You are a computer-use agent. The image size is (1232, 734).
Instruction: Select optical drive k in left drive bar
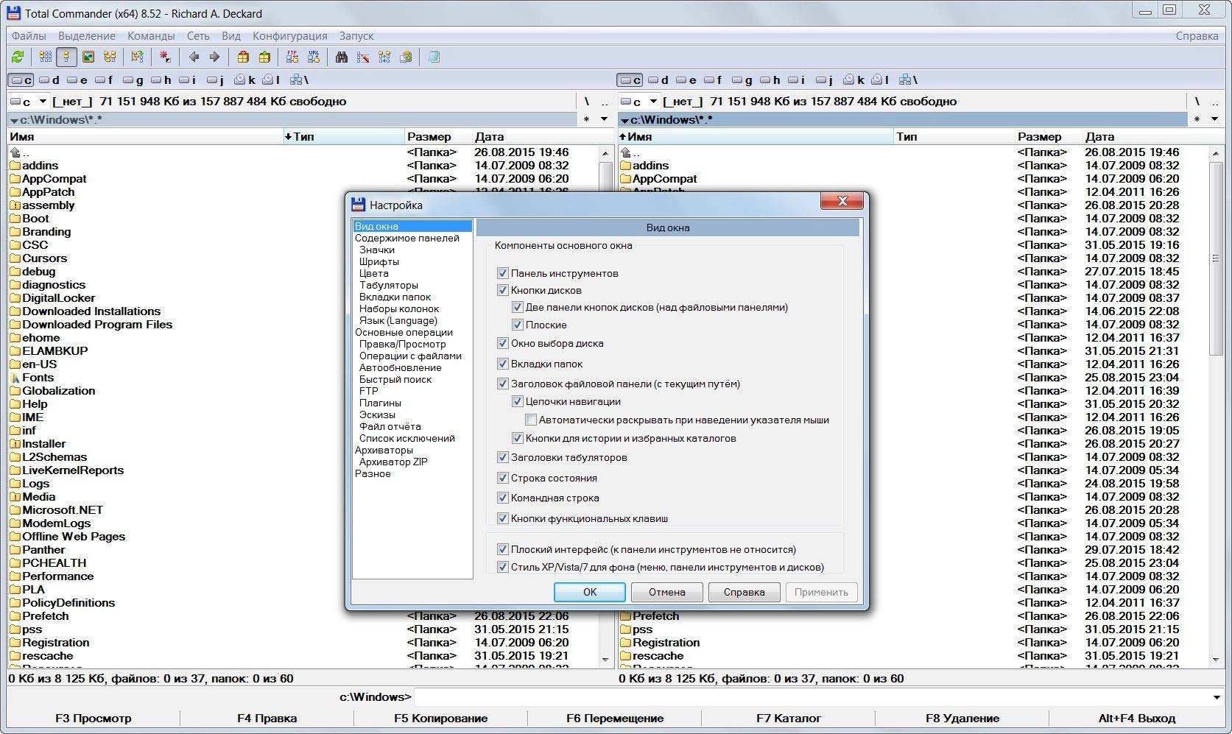tap(244, 80)
